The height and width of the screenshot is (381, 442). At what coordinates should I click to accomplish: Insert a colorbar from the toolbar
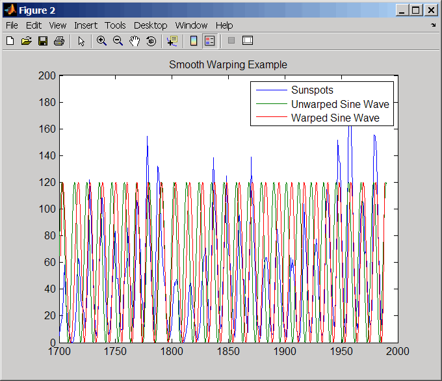pos(193,41)
